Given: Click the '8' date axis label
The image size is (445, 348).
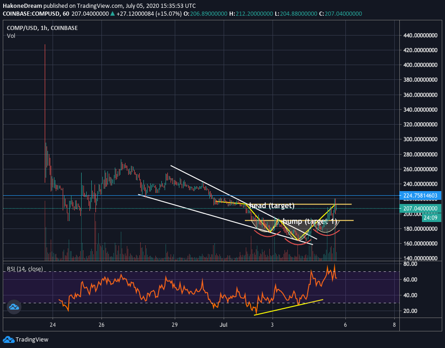Looking at the screenshot, I should pos(394,325).
